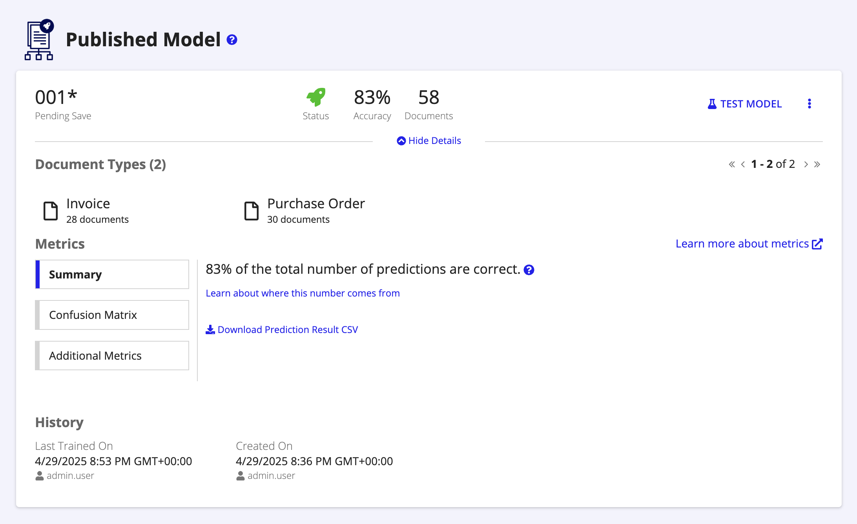Click the Purchase Order document file icon
Screen dimensions: 857x524
tap(252, 211)
